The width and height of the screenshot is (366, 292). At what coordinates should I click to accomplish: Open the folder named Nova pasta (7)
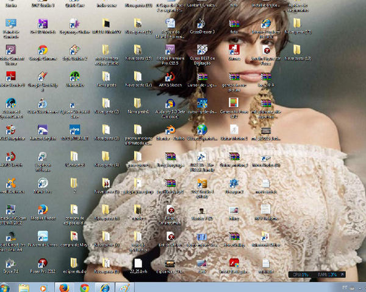[x=106, y=239]
